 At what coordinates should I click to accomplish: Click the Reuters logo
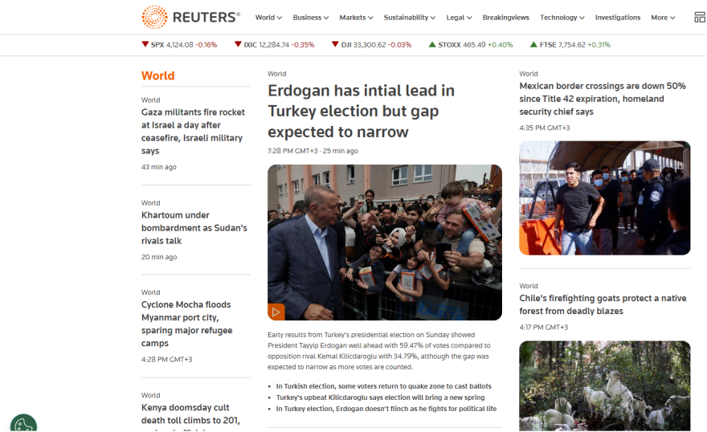tap(190, 17)
